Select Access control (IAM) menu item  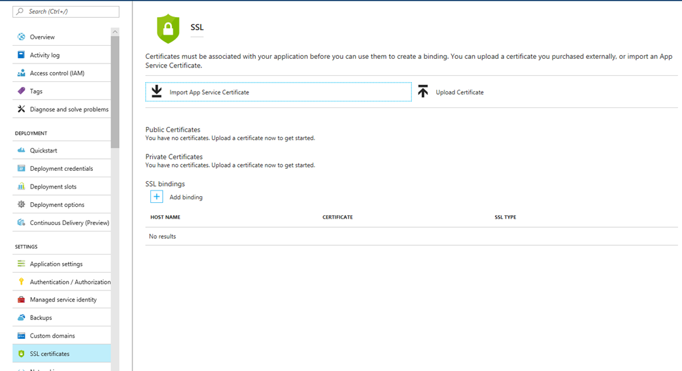(61, 73)
